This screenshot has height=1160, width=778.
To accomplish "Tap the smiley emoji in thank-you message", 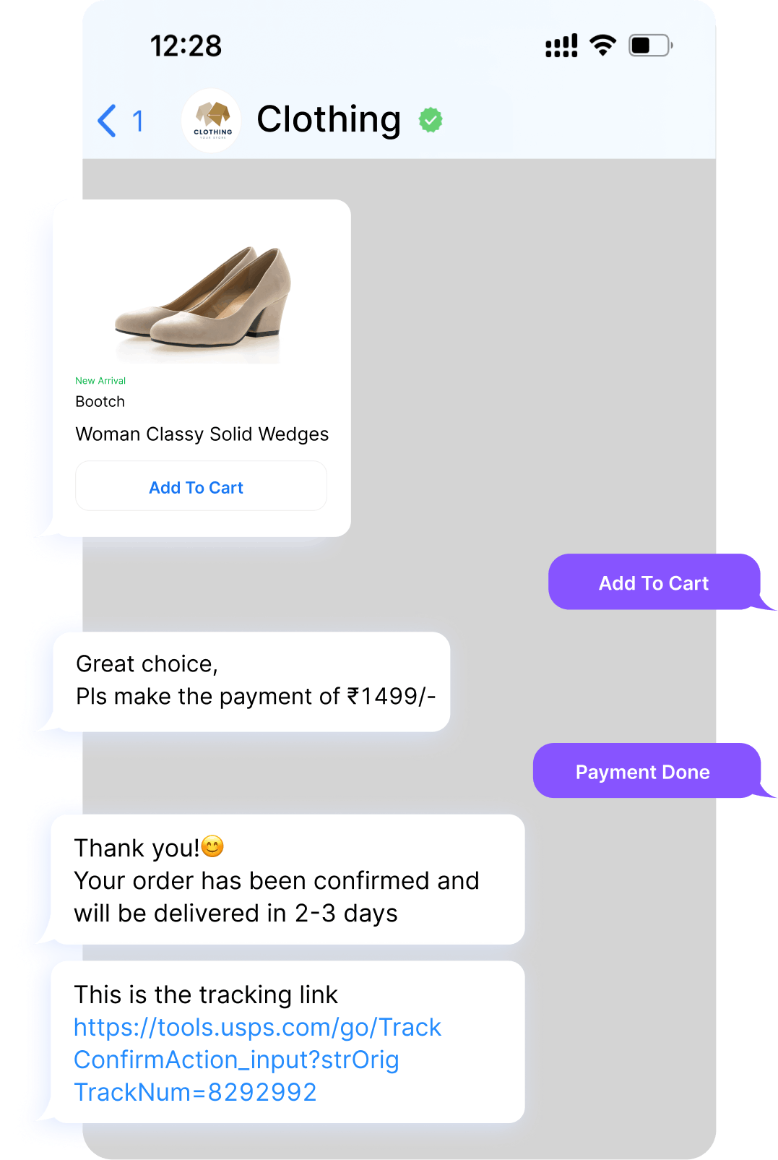I will click(212, 846).
